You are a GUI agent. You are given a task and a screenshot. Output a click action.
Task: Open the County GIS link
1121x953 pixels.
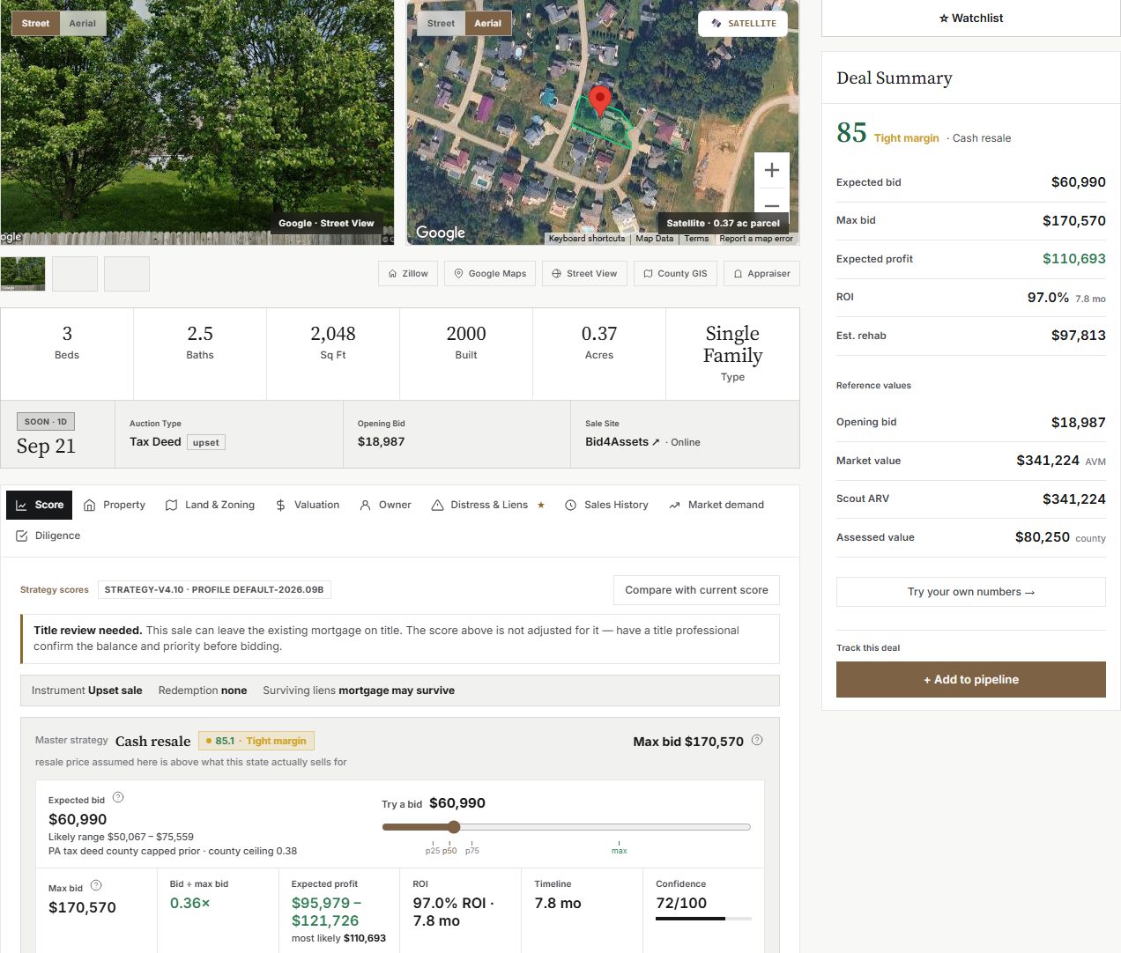click(x=676, y=273)
